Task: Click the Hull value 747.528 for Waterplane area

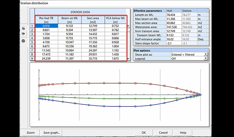Action: [174, 27]
